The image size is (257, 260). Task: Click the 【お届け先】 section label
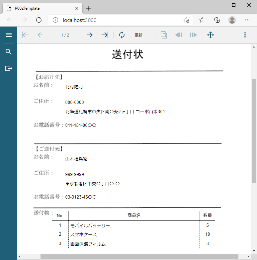(49, 77)
